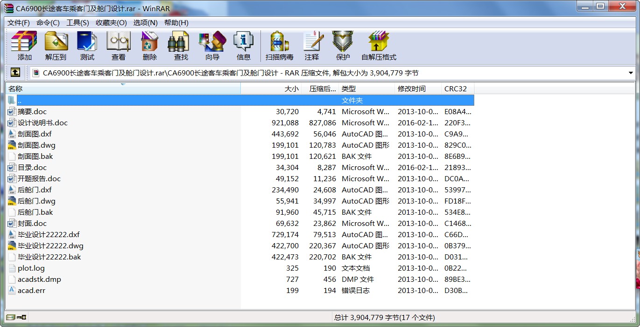Go up one folder level arrow button
Screen dimensions: 640x327
(x=15, y=73)
